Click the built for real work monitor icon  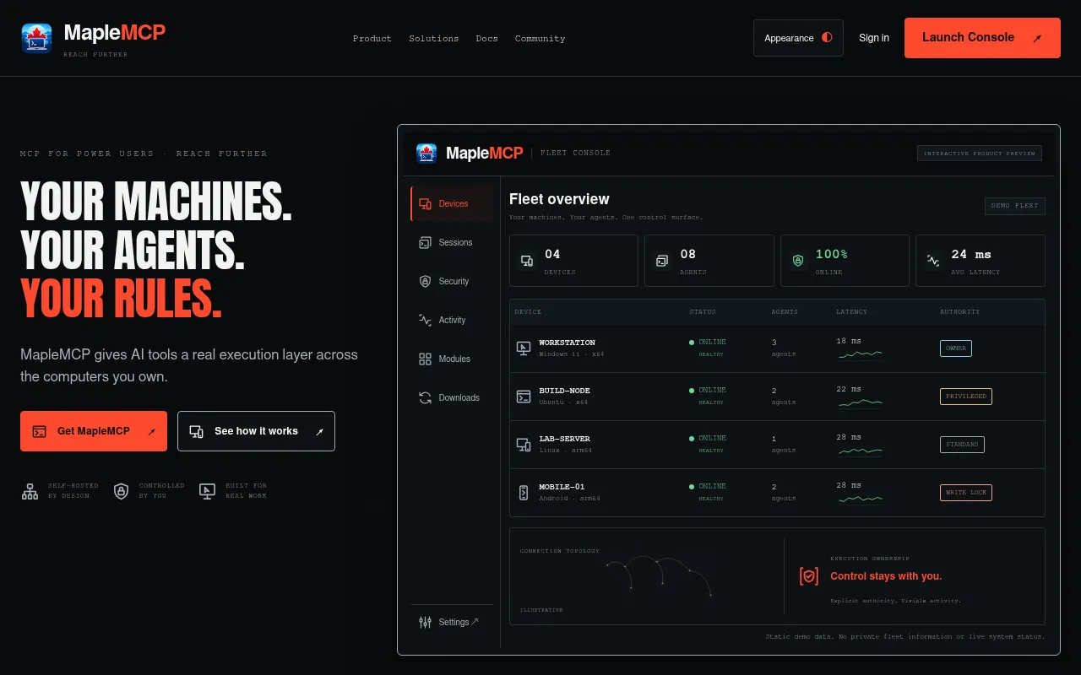207,491
